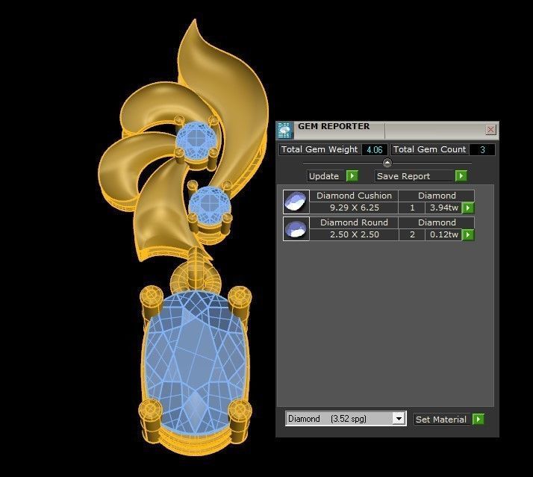This screenshot has height=477, width=533.
Task: Click the 0.12tw weight cell
Action: pos(443,234)
